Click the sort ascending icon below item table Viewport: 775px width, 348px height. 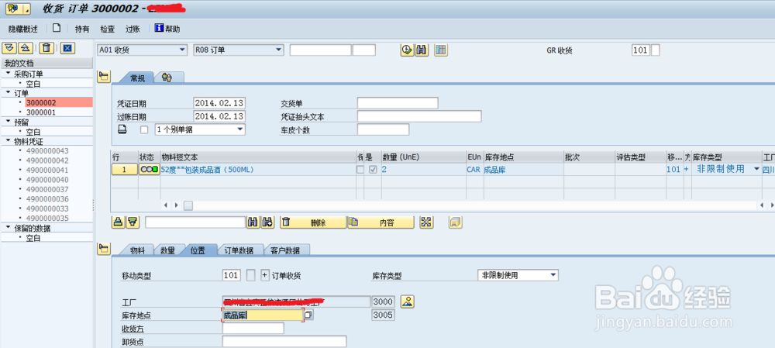coord(118,222)
